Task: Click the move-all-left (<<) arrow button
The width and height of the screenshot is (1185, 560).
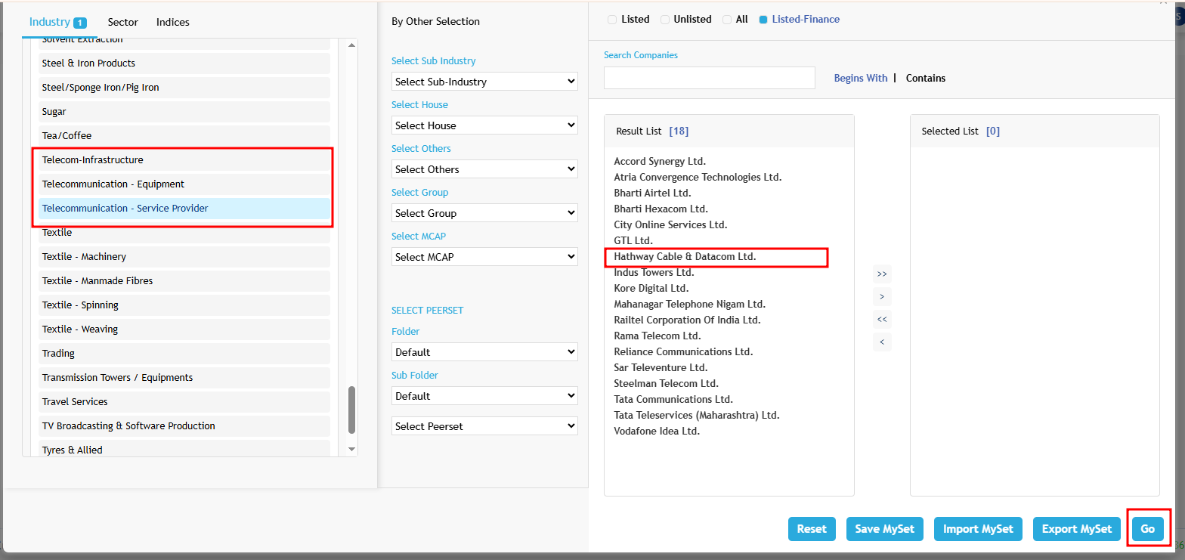Action: tap(881, 319)
